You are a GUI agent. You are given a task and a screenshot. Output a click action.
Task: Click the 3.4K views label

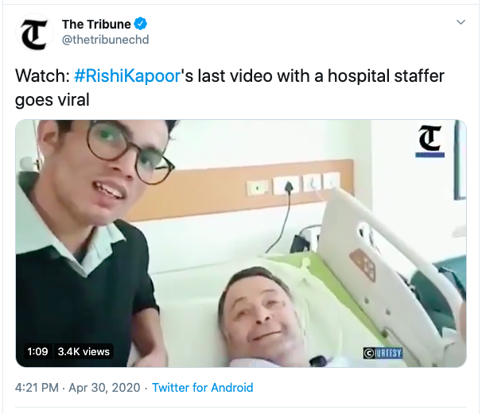(84, 351)
